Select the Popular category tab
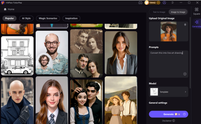The image size is (201, 124). coord(9,18)
